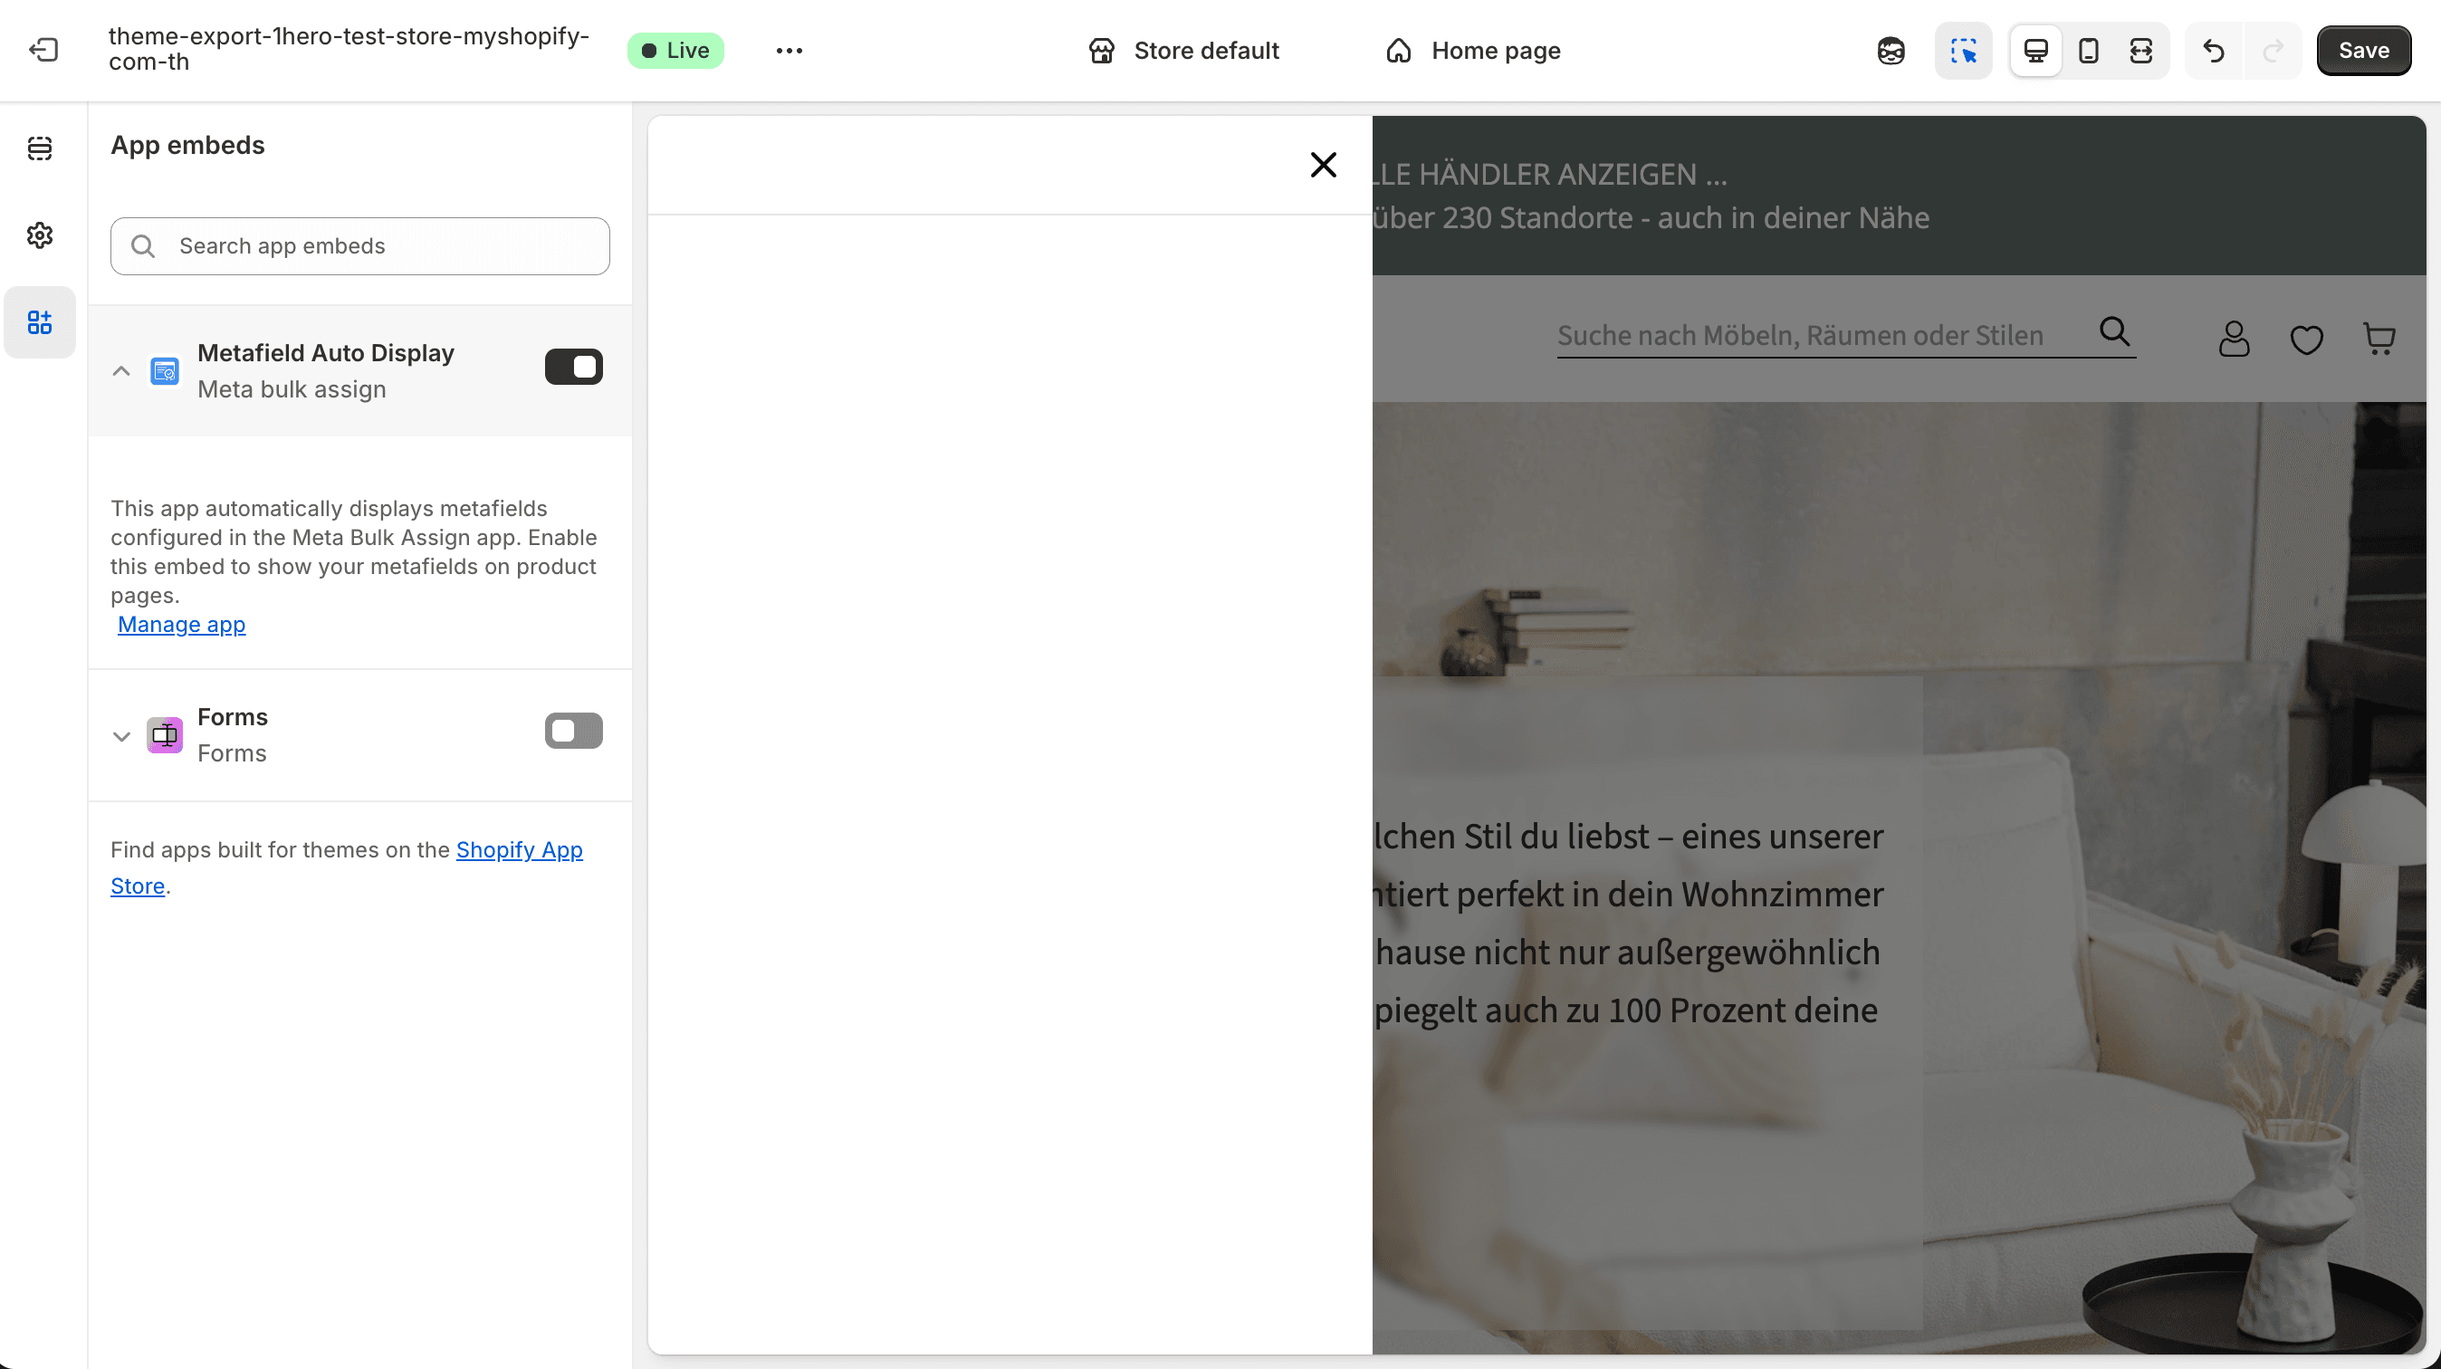Click the incognito preview icon
Viewport: 2441px width, 1369px height.
1891,50
